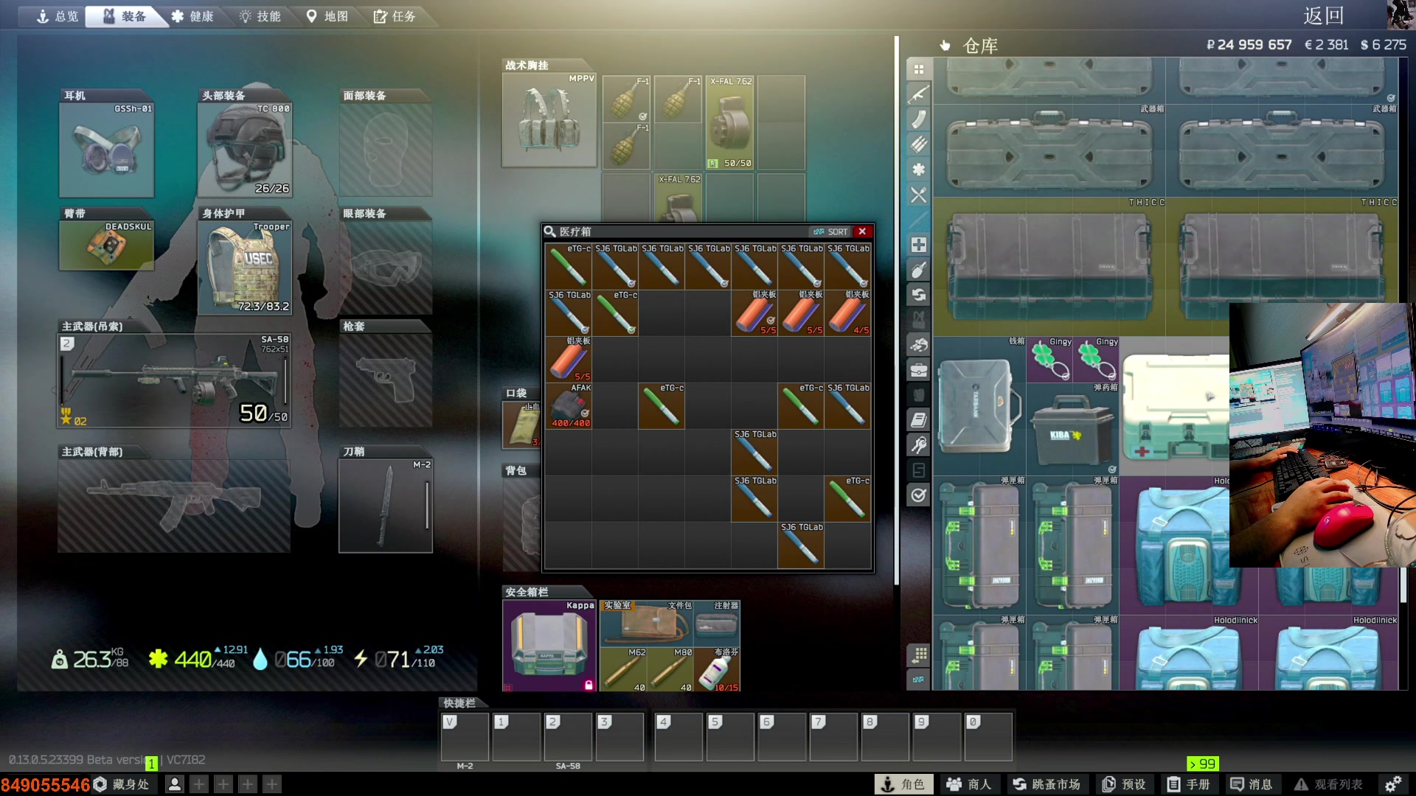The width and height of the screenshot is (1416, 796).
Task: Filter stash by ammo rounds icon
Action: click(x=918, y=144)
